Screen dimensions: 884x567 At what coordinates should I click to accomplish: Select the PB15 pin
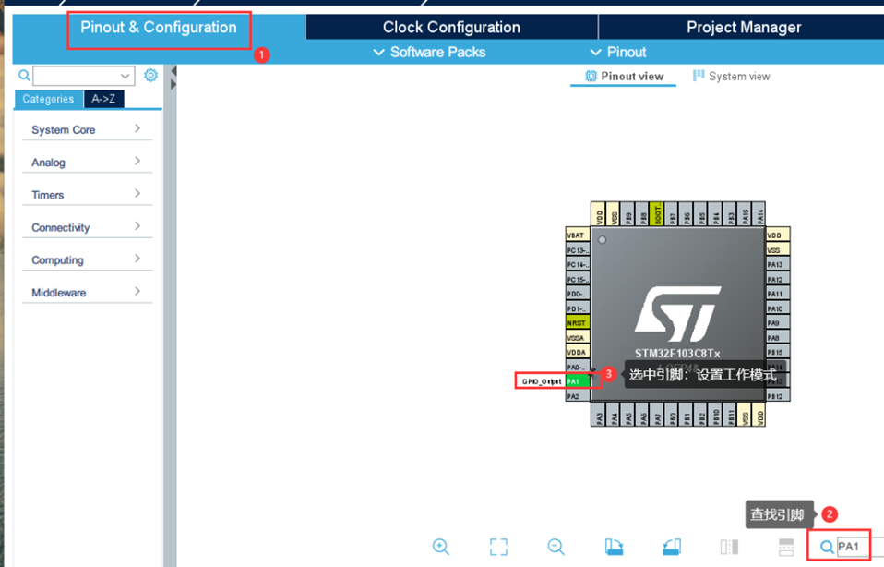click(x=778, y=352)
